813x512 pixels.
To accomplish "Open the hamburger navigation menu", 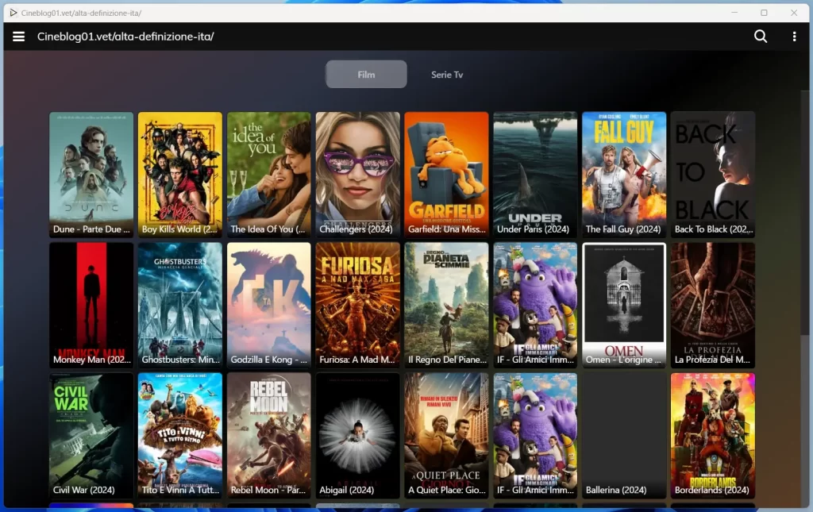I will tap(19, 37).
